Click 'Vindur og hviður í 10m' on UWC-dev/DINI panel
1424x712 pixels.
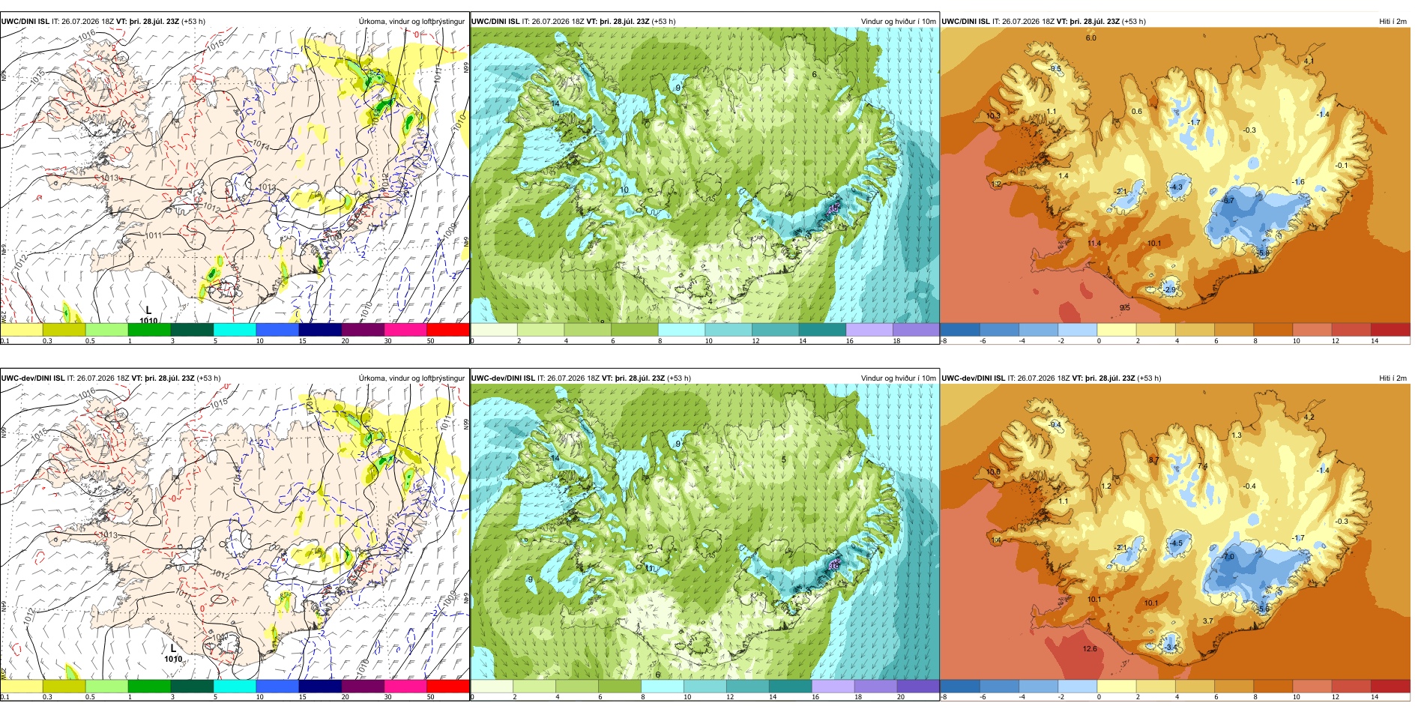click(x=898, y=378)
